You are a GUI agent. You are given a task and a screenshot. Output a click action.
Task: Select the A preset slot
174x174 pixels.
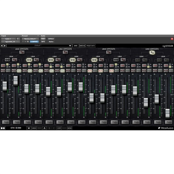point(44,128)
